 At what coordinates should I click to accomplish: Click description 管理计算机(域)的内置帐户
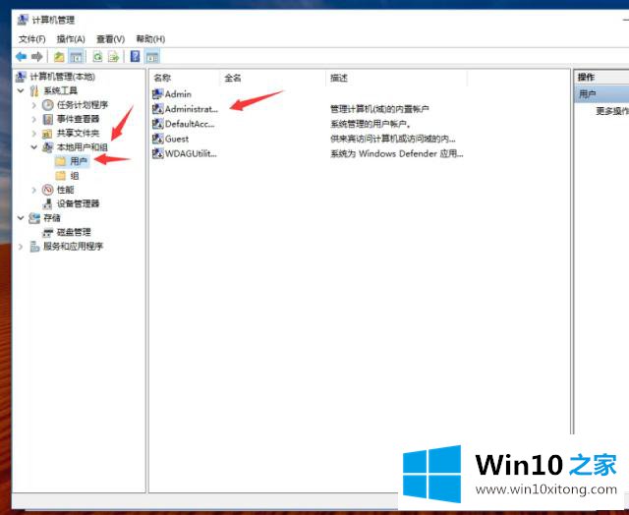(379, 109)
